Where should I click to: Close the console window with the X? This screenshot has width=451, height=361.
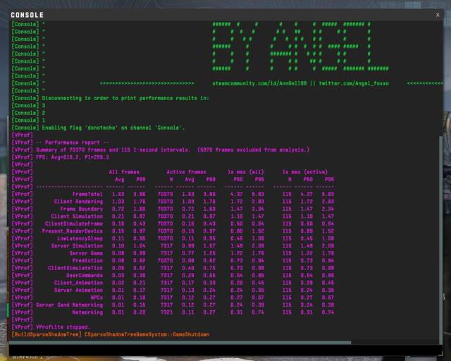438,15
